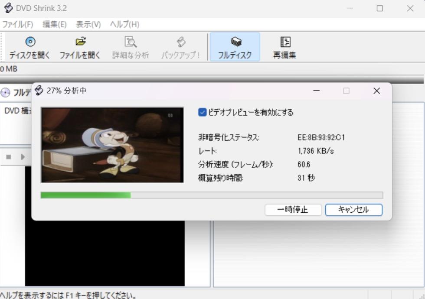425x299 pixels.
Task: Maximize the DVD Shrink main window
Action: [380, 8]
